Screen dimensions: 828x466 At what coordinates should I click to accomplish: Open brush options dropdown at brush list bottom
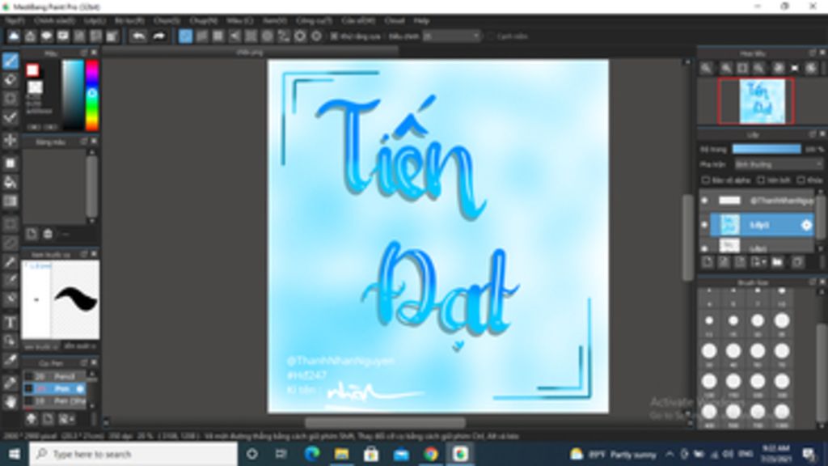point(66,419)
